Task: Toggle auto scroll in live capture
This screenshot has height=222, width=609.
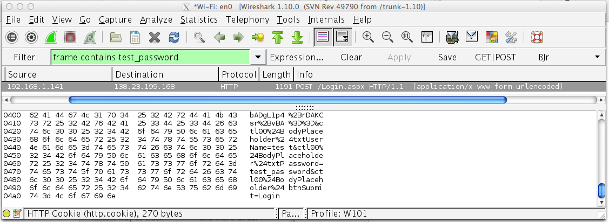Action: tap(343, 37)
